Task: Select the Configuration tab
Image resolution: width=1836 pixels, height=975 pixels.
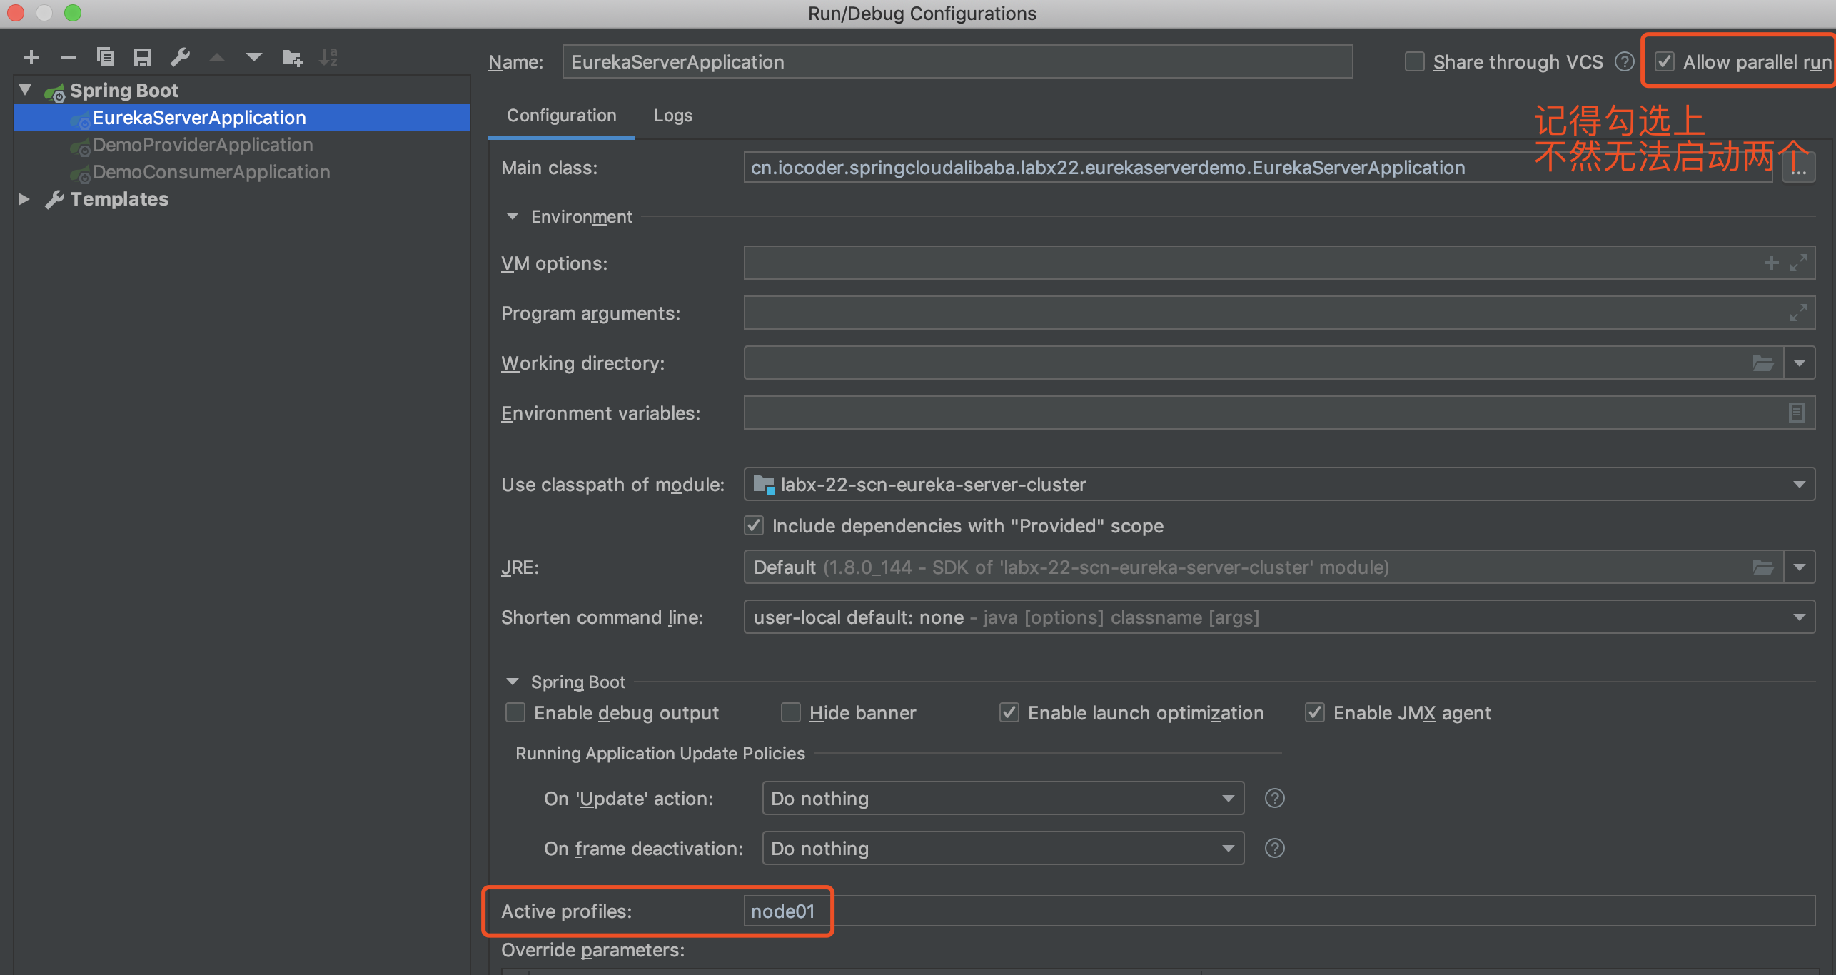Action: 561,116
